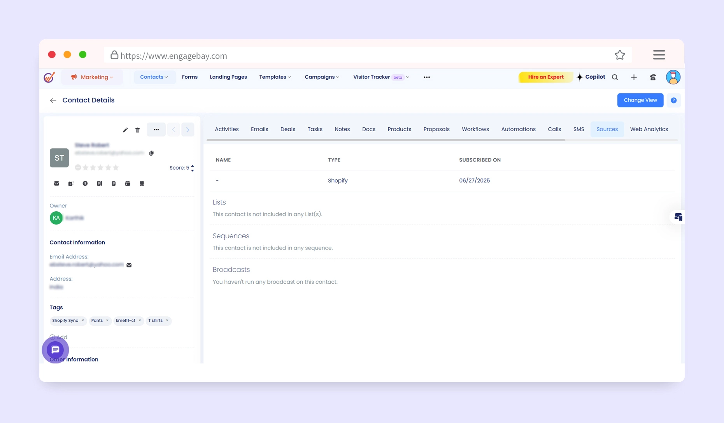724x423 pixels.
Task: Click the Change View button
Action: (640, 100)
